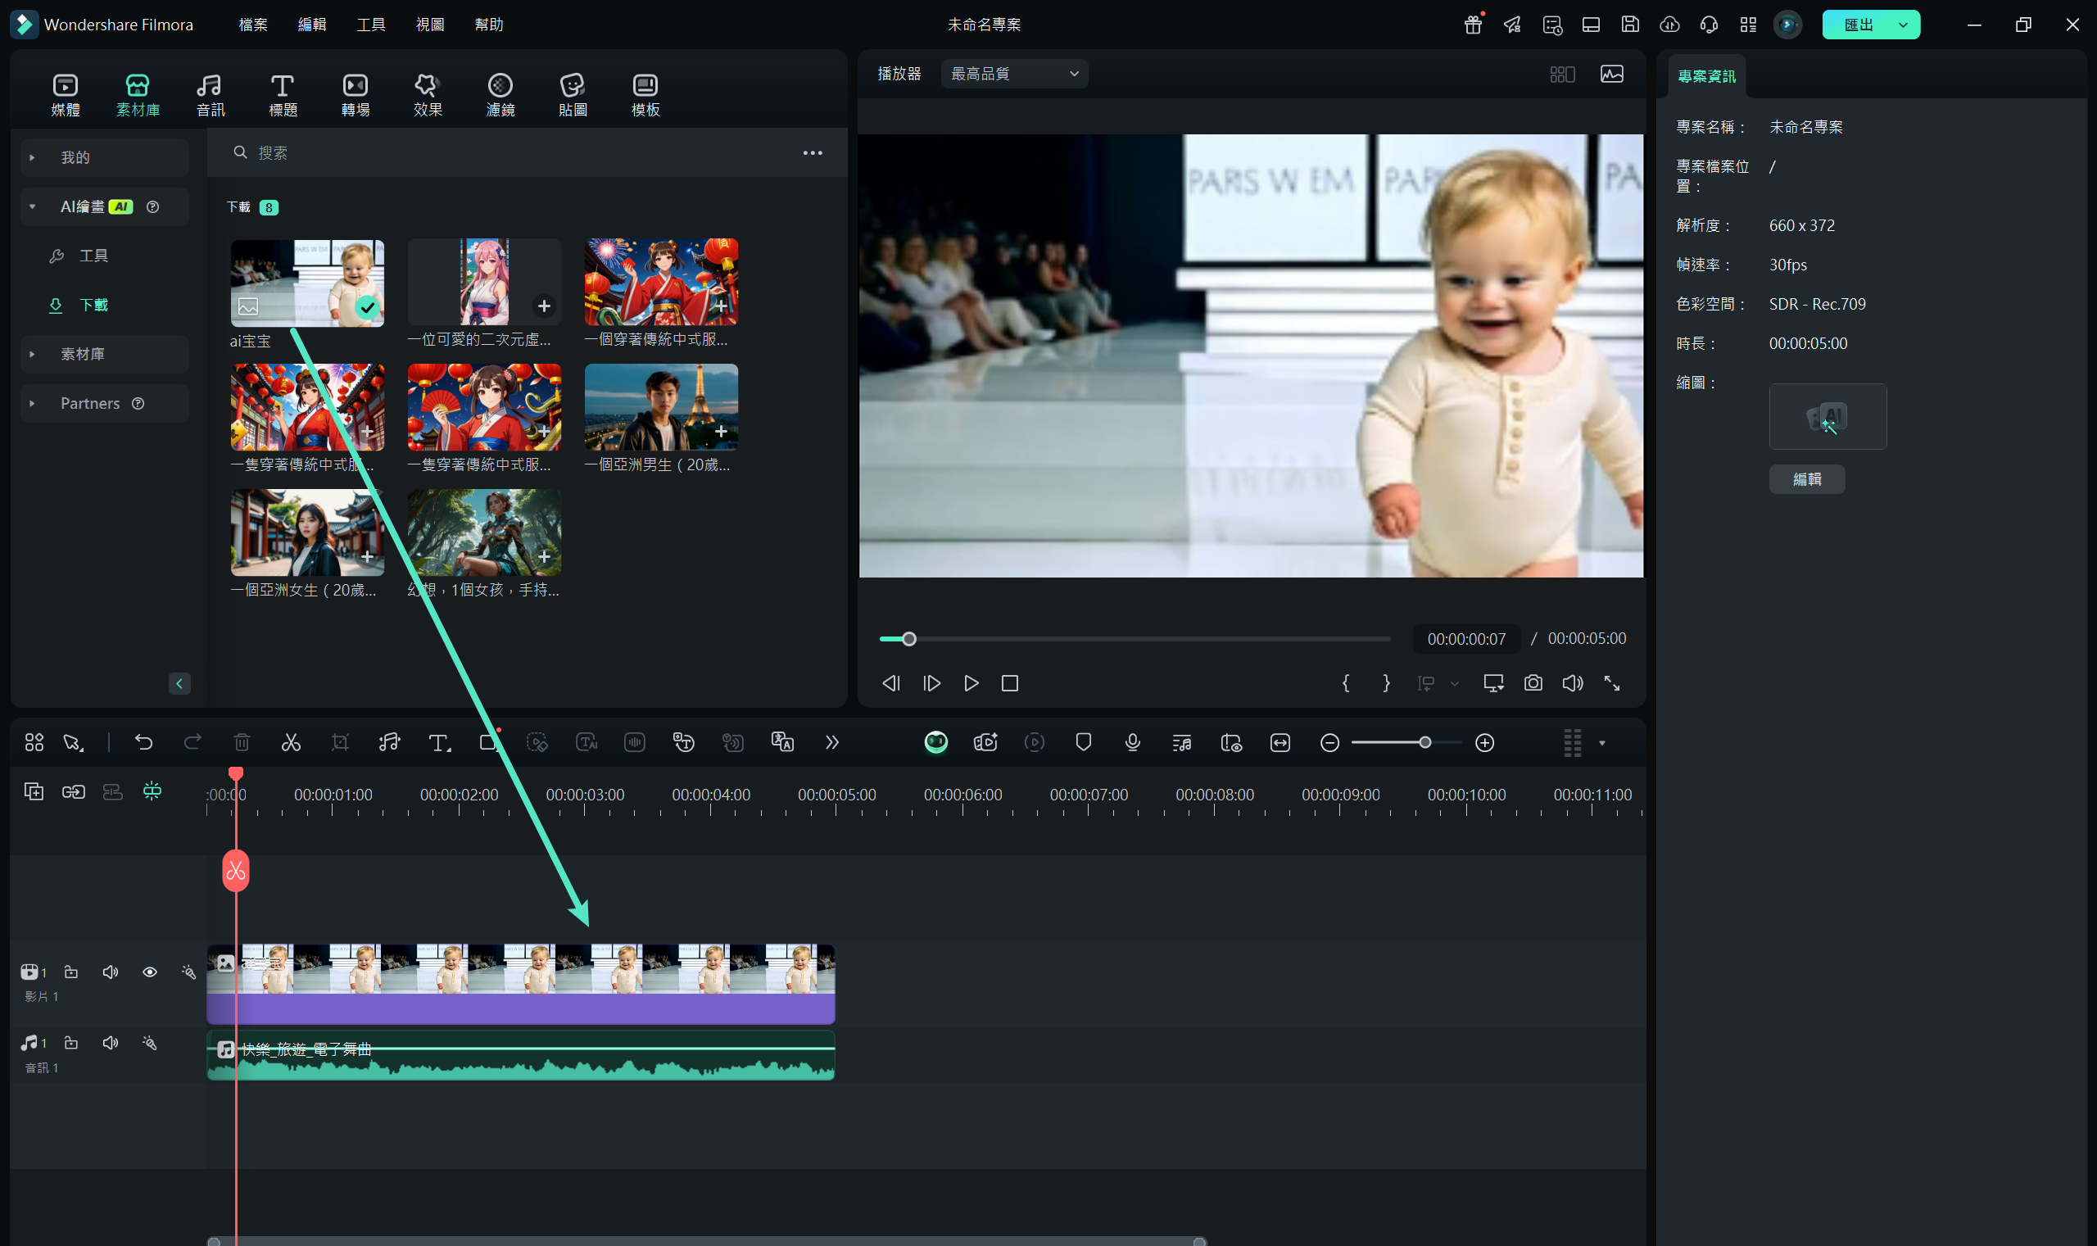Lock the 音訊 1 audio track
Screen dimensions: 2097x1246
point(71,1043)
